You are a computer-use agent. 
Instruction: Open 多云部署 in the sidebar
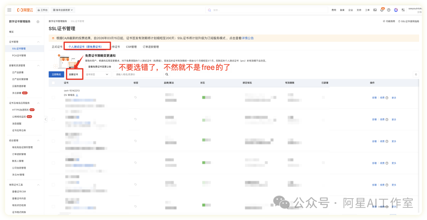[17, 93]
